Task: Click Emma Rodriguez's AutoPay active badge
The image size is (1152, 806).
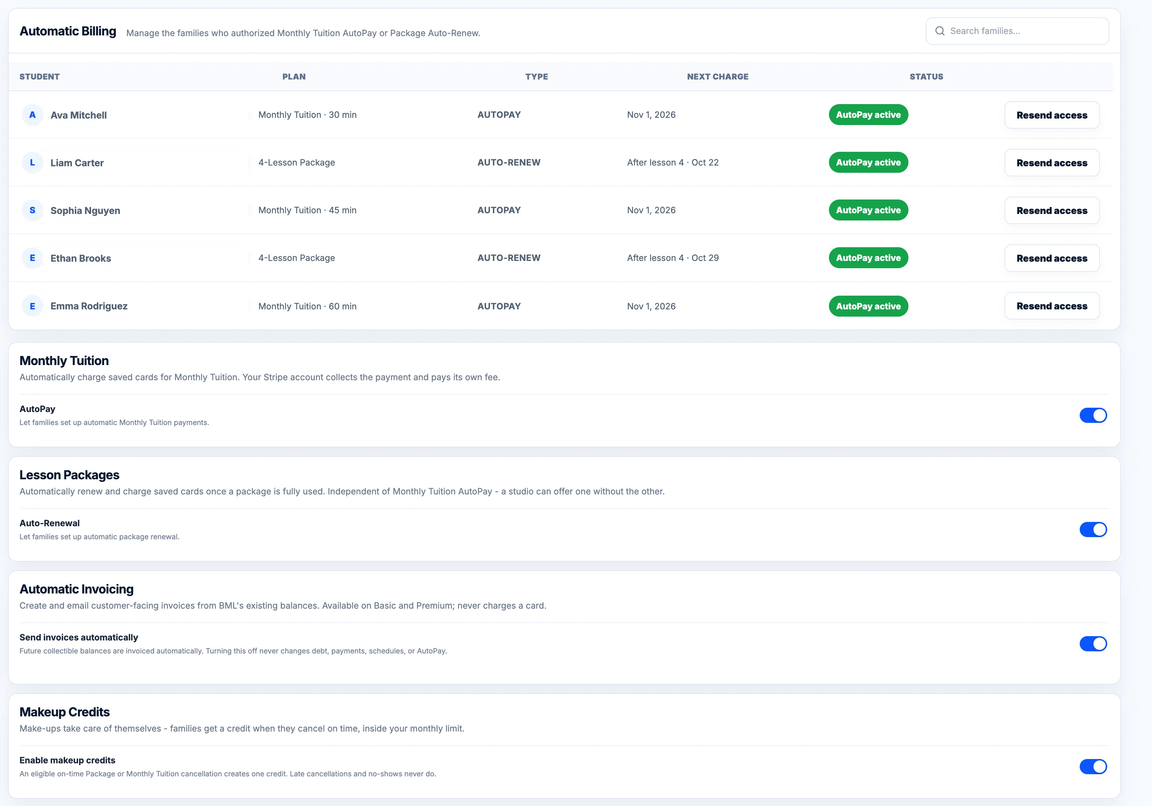Action: (868, 306)
